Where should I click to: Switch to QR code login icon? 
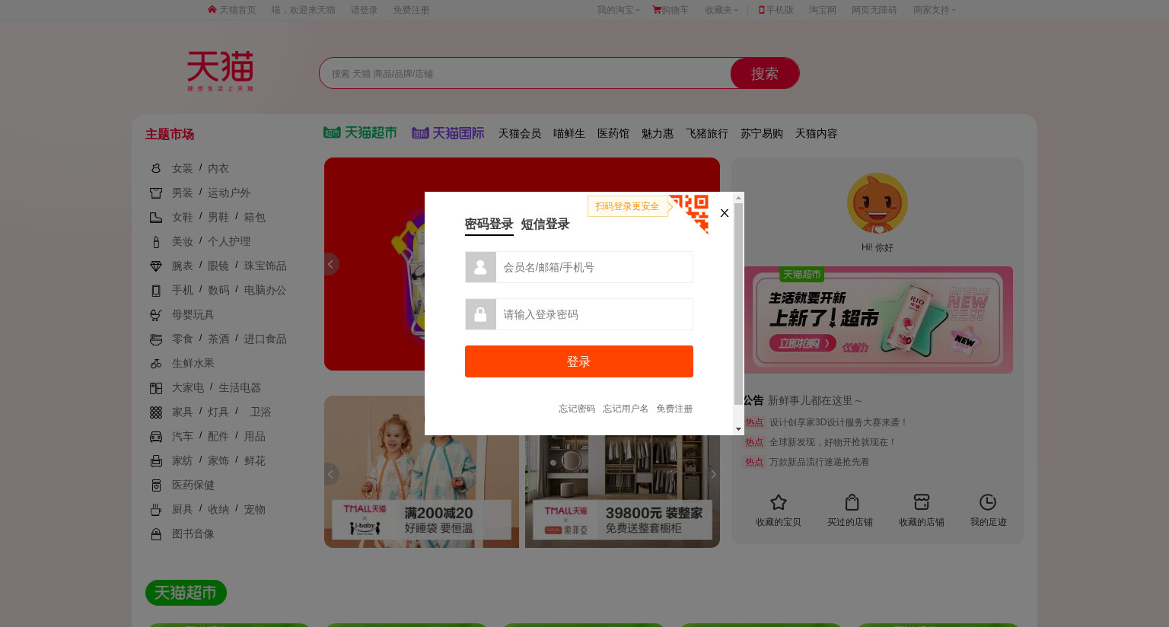pos(691,212)
